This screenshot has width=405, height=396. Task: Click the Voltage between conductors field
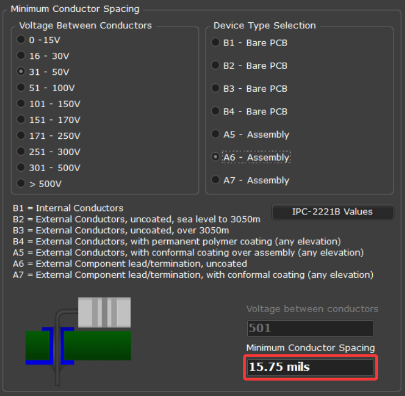pyautogui.click(x=310, y=328)
